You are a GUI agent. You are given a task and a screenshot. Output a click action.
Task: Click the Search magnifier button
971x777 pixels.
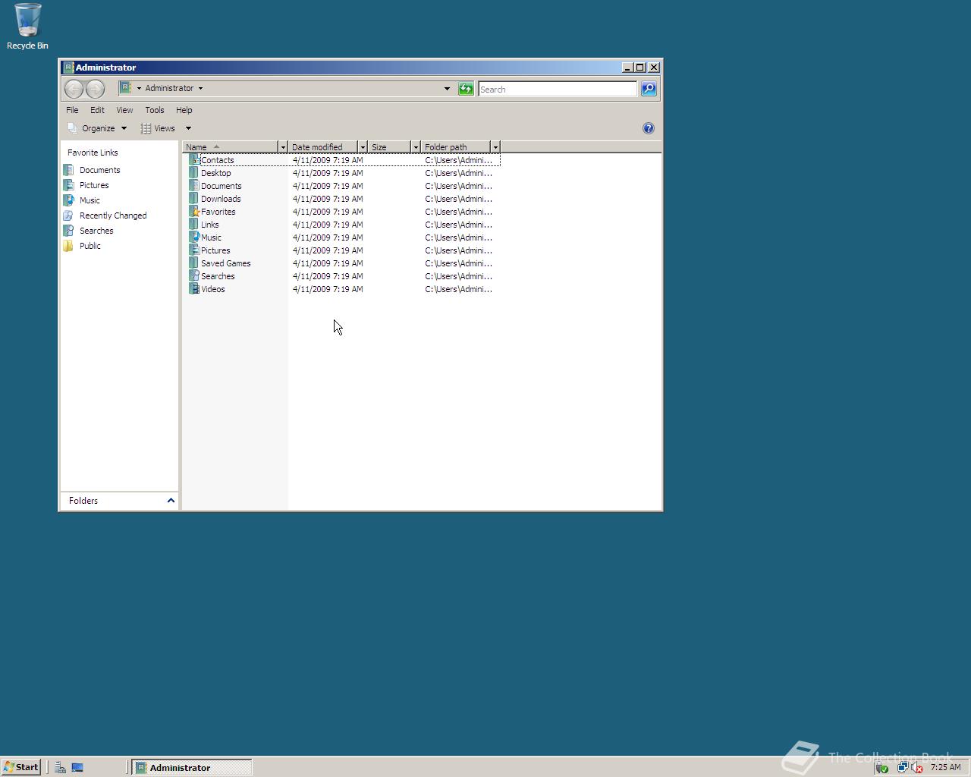(649, 89)
